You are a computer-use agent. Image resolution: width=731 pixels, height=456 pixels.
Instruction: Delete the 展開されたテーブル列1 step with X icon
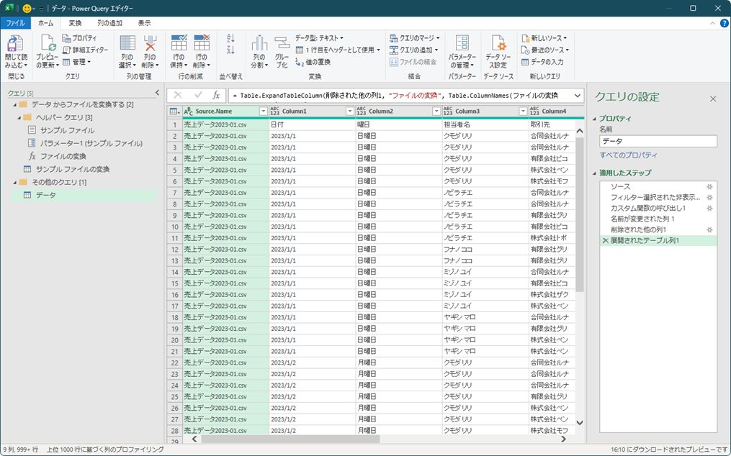tap(606, 241)
